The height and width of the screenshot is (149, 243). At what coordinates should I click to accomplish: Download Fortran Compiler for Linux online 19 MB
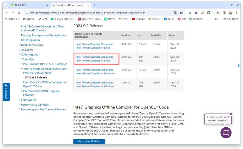click(x=95, y=46)
